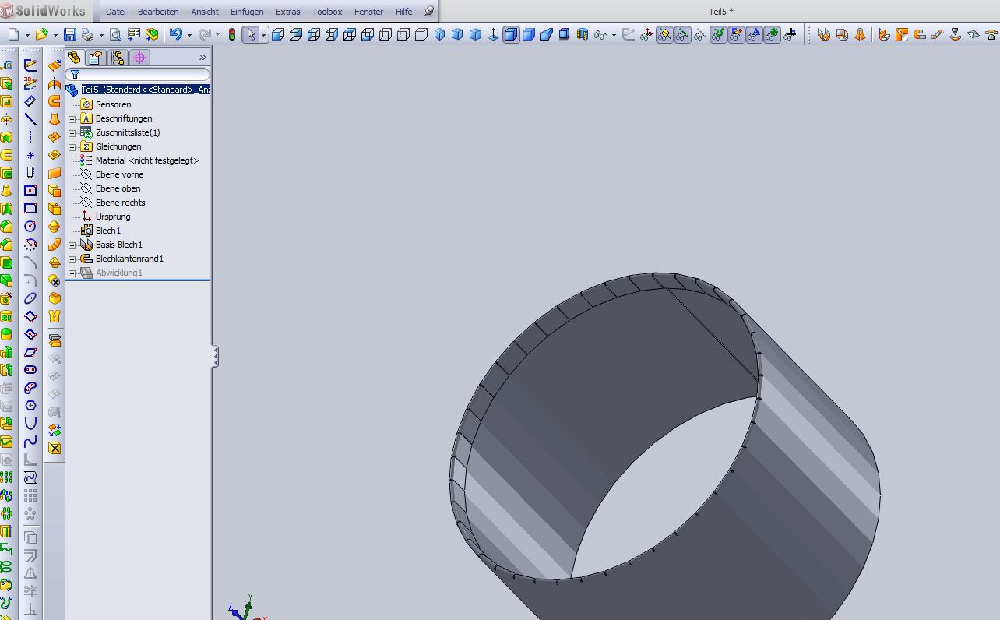Open the Datei menu

point(115,12)
